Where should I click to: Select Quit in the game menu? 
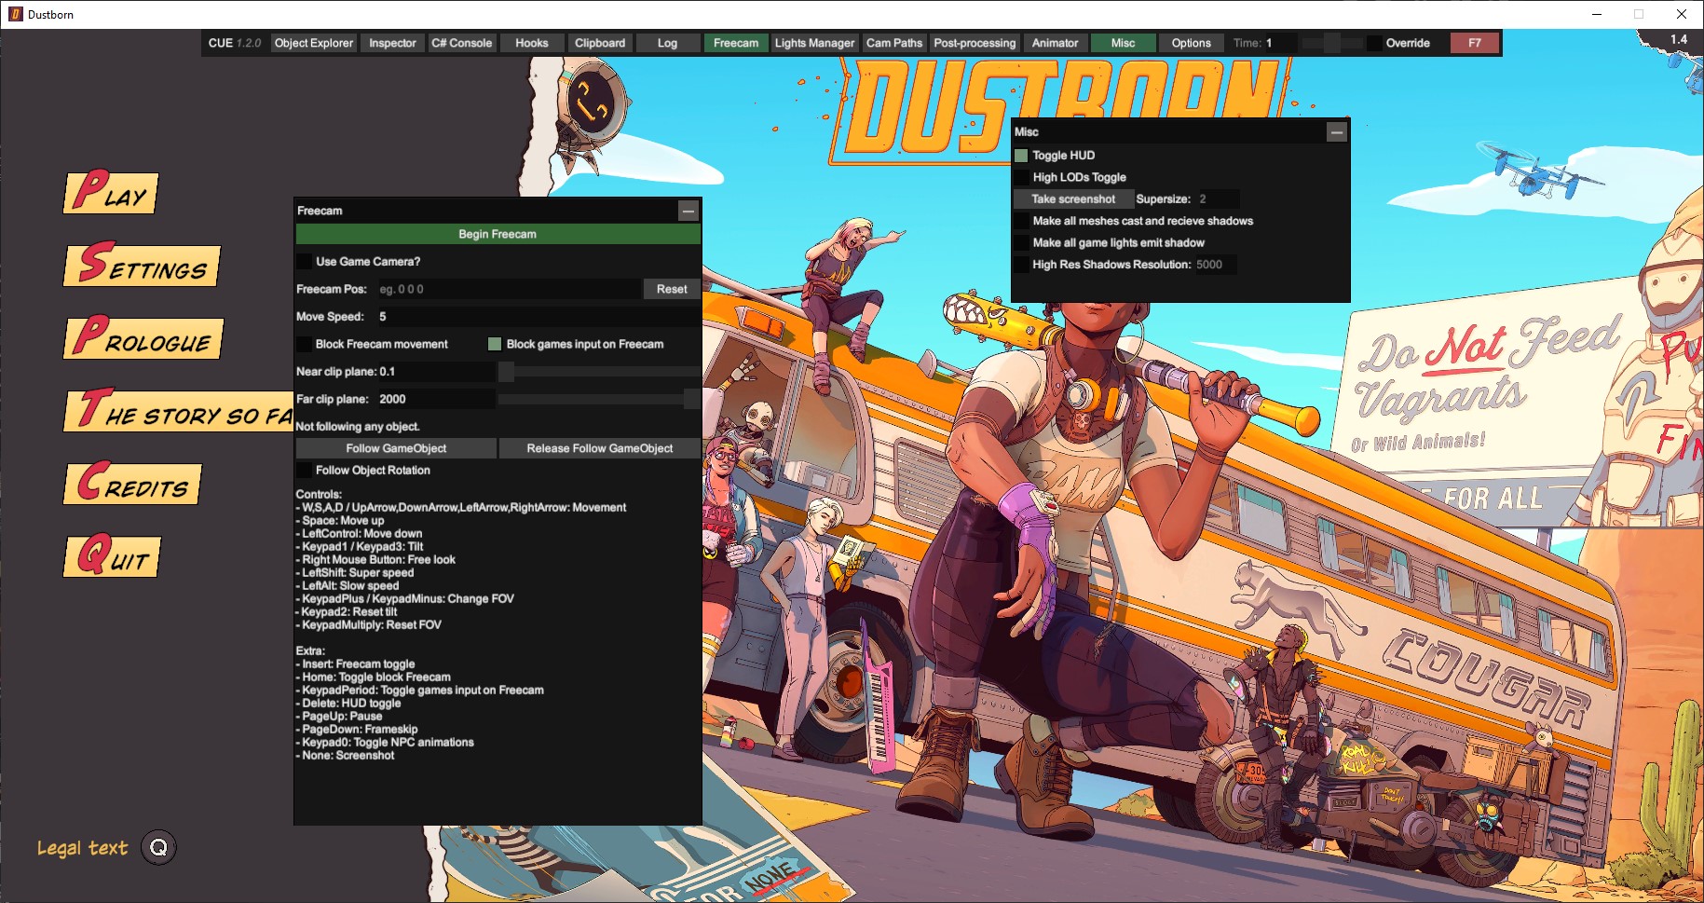(113, 556)
